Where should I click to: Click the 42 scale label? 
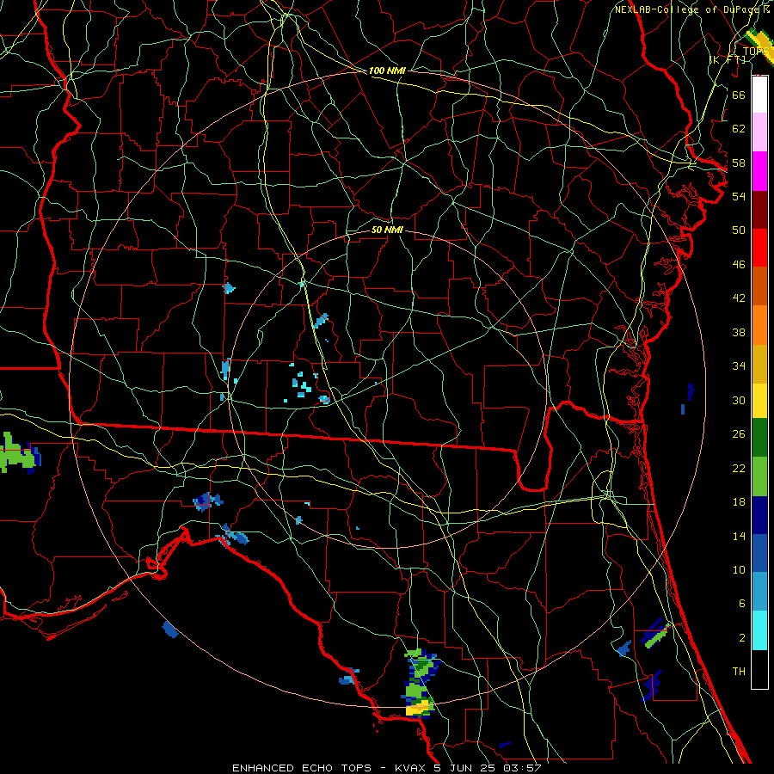pyautogui.click(x=739, y=298)
